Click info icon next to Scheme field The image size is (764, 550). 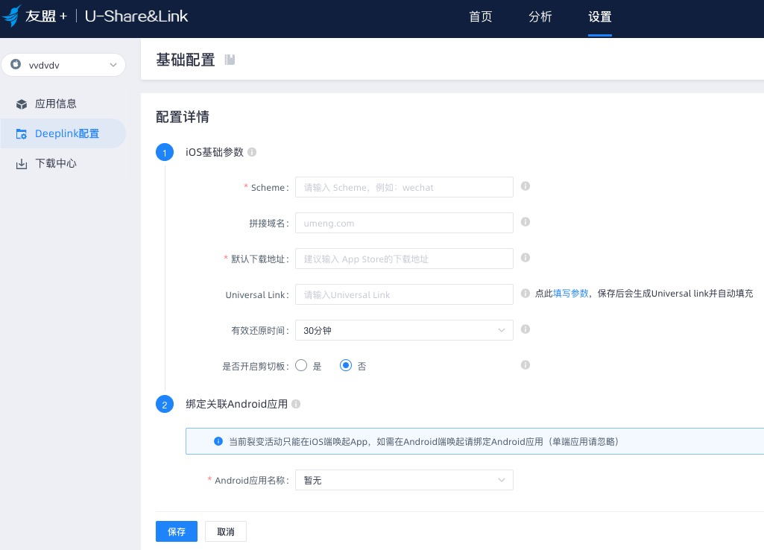pyautogui.click(x=525, y=186)
